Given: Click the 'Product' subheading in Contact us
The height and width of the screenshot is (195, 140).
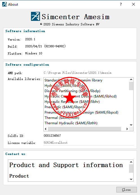Looking at the screenshot, I should pos(19,176).
